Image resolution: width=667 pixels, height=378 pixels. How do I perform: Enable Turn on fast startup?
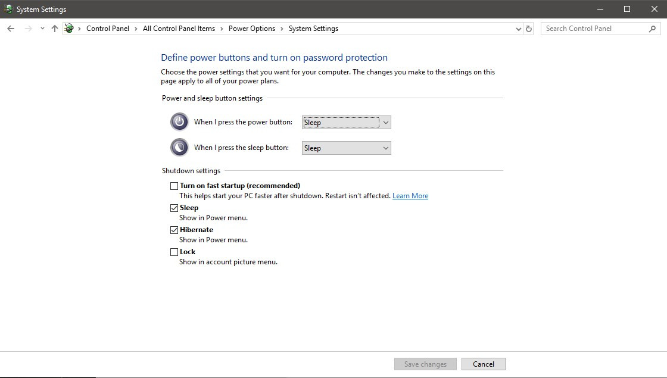pos(174,186)
